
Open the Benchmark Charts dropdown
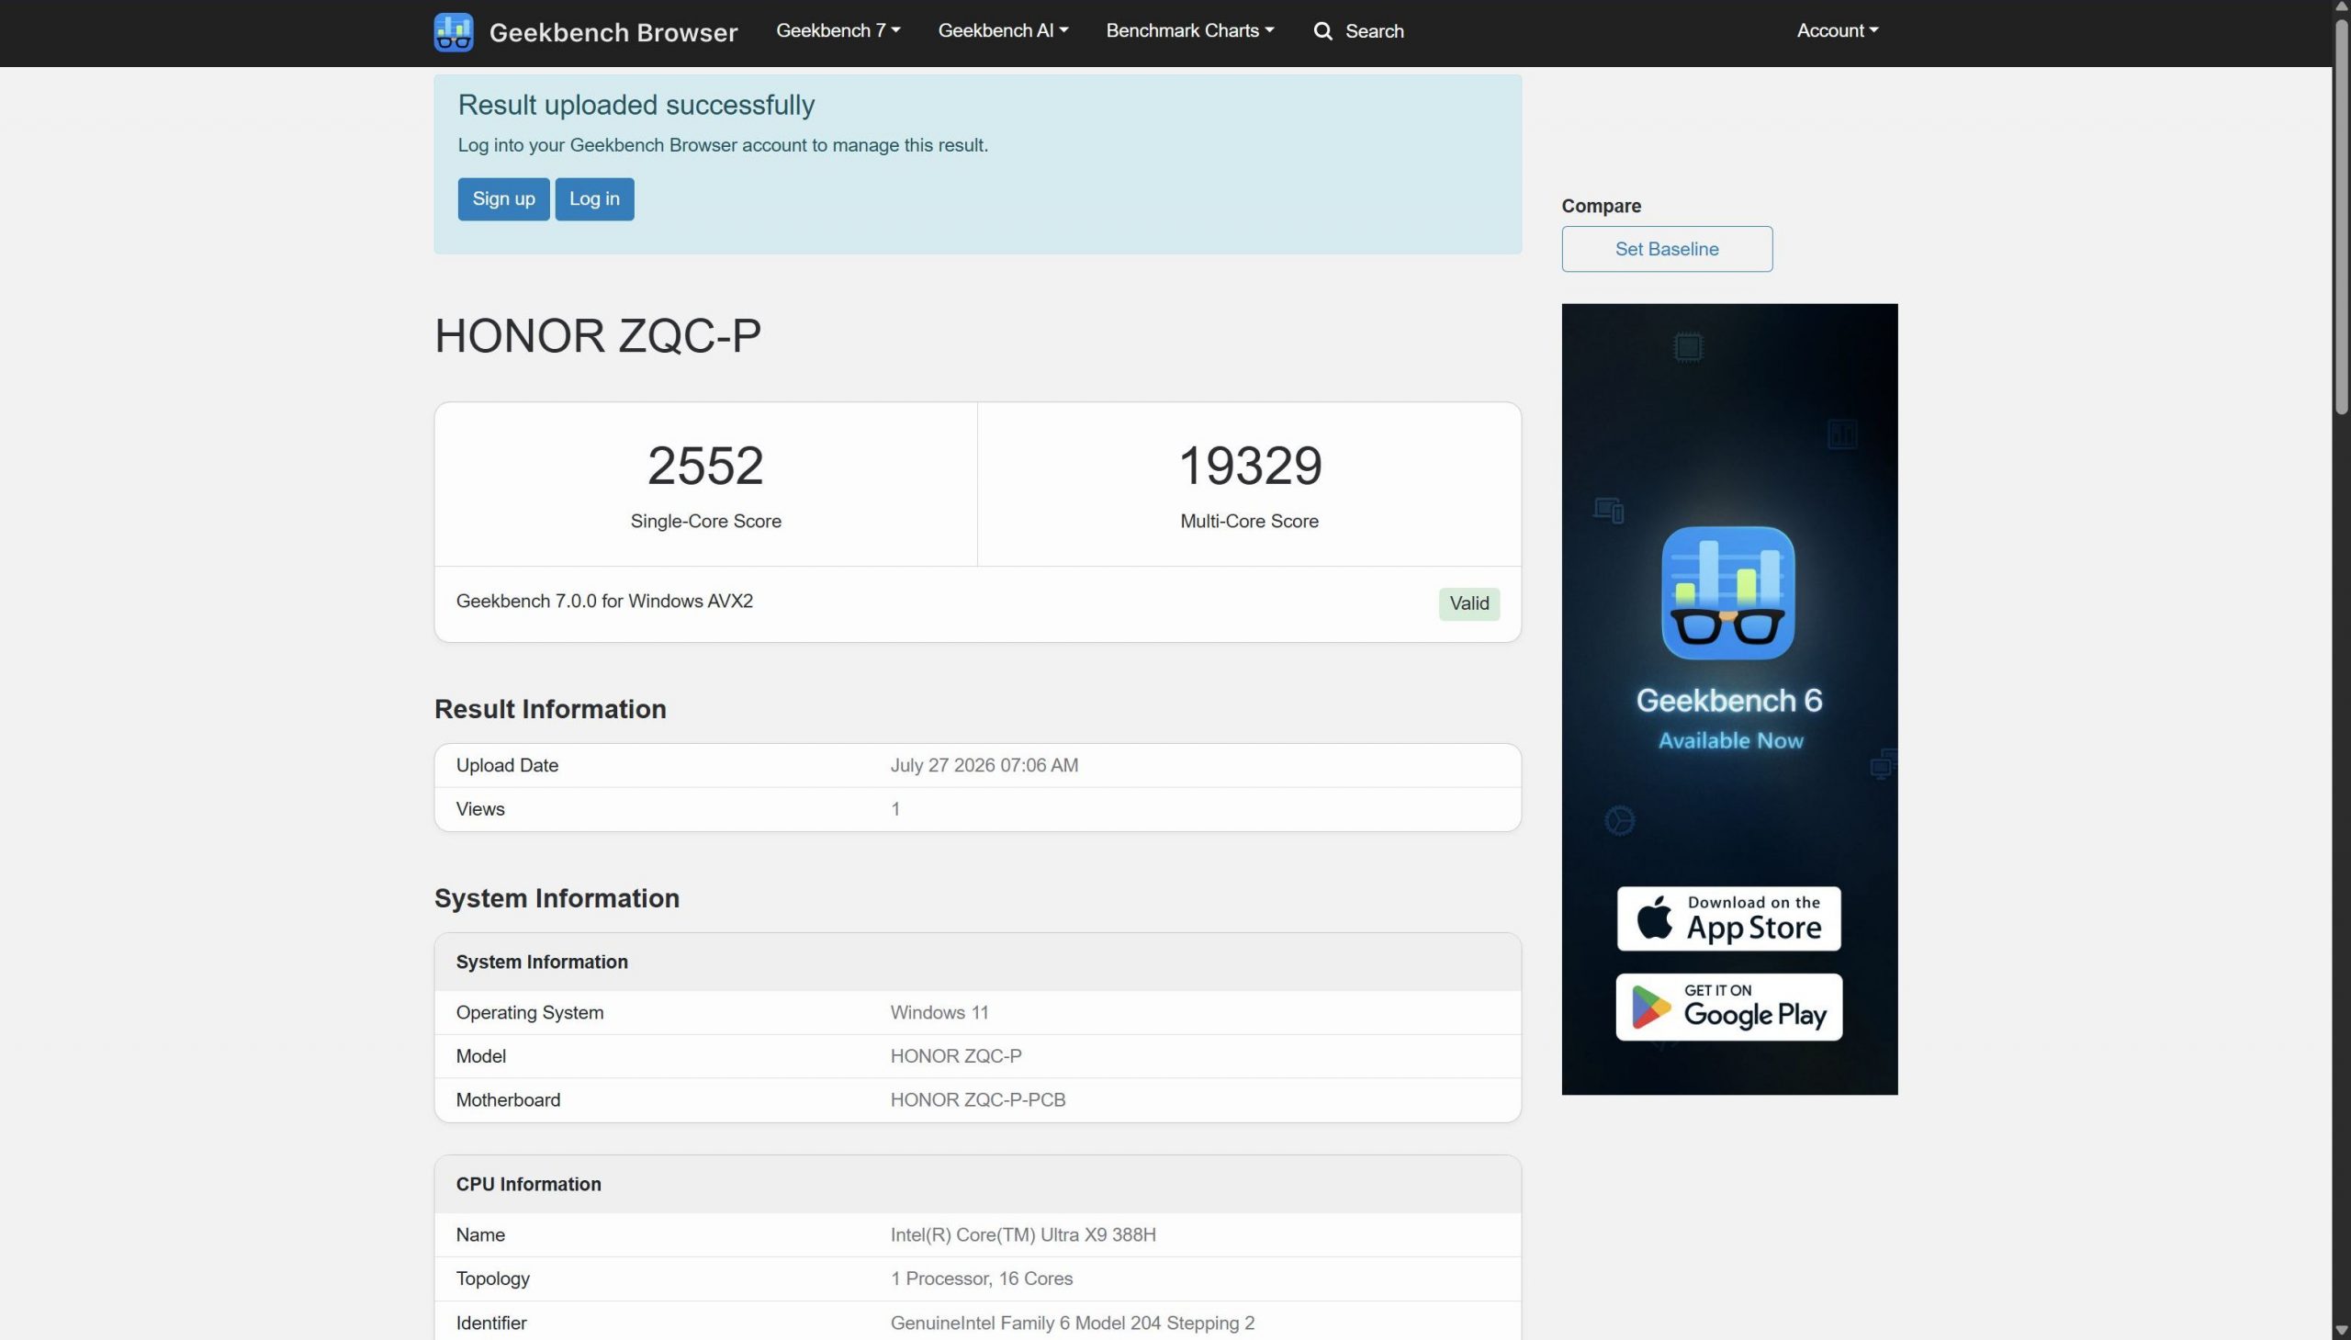pyautogui.click(x=1190, y=30)
